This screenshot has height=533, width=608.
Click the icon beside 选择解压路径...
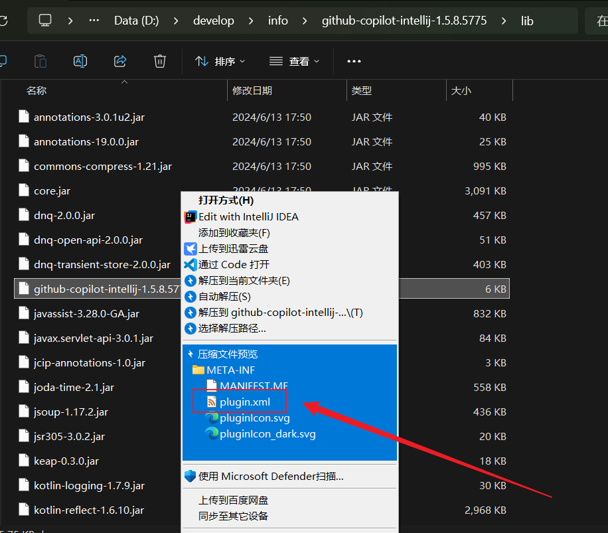pos(190,329)
